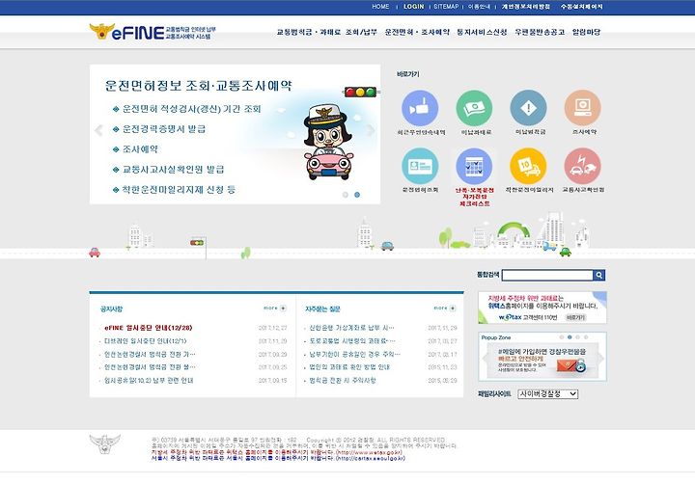The height and width of the screenshot is (483, 695).
Task: Open notice dated 2017.09.29
Action: [150, 355]
